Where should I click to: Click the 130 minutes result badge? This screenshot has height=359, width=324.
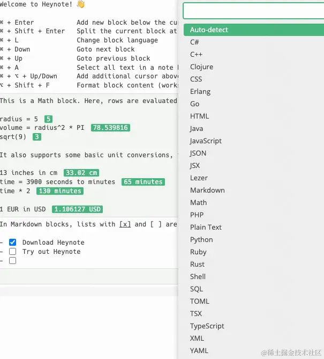60,191
